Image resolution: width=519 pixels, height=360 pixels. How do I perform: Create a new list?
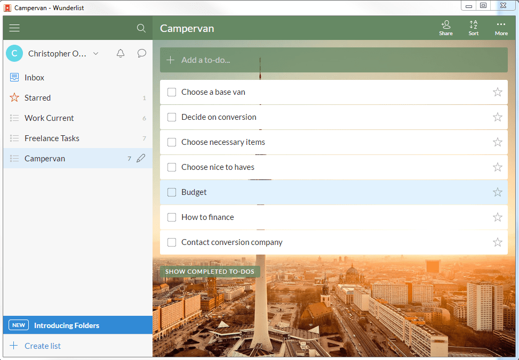coord(42,346)
